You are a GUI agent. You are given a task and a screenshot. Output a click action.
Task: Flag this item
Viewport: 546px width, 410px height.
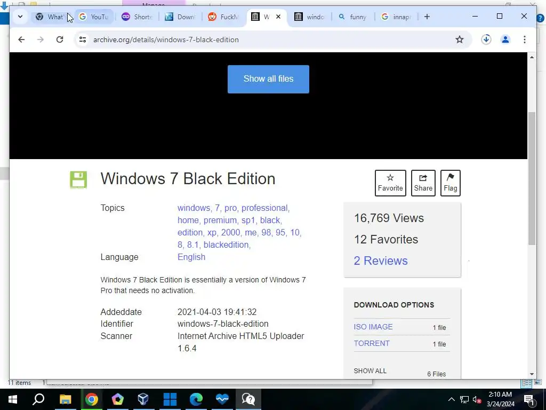(x=450, y=183)
